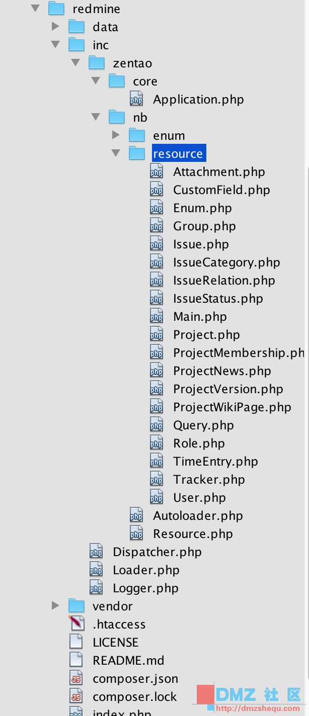309x716 pixels.
Task: Select Autoloader.php file
Action: pos(198,516)
